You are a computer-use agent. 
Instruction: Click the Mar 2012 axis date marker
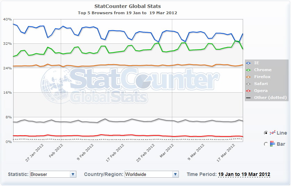167,150
